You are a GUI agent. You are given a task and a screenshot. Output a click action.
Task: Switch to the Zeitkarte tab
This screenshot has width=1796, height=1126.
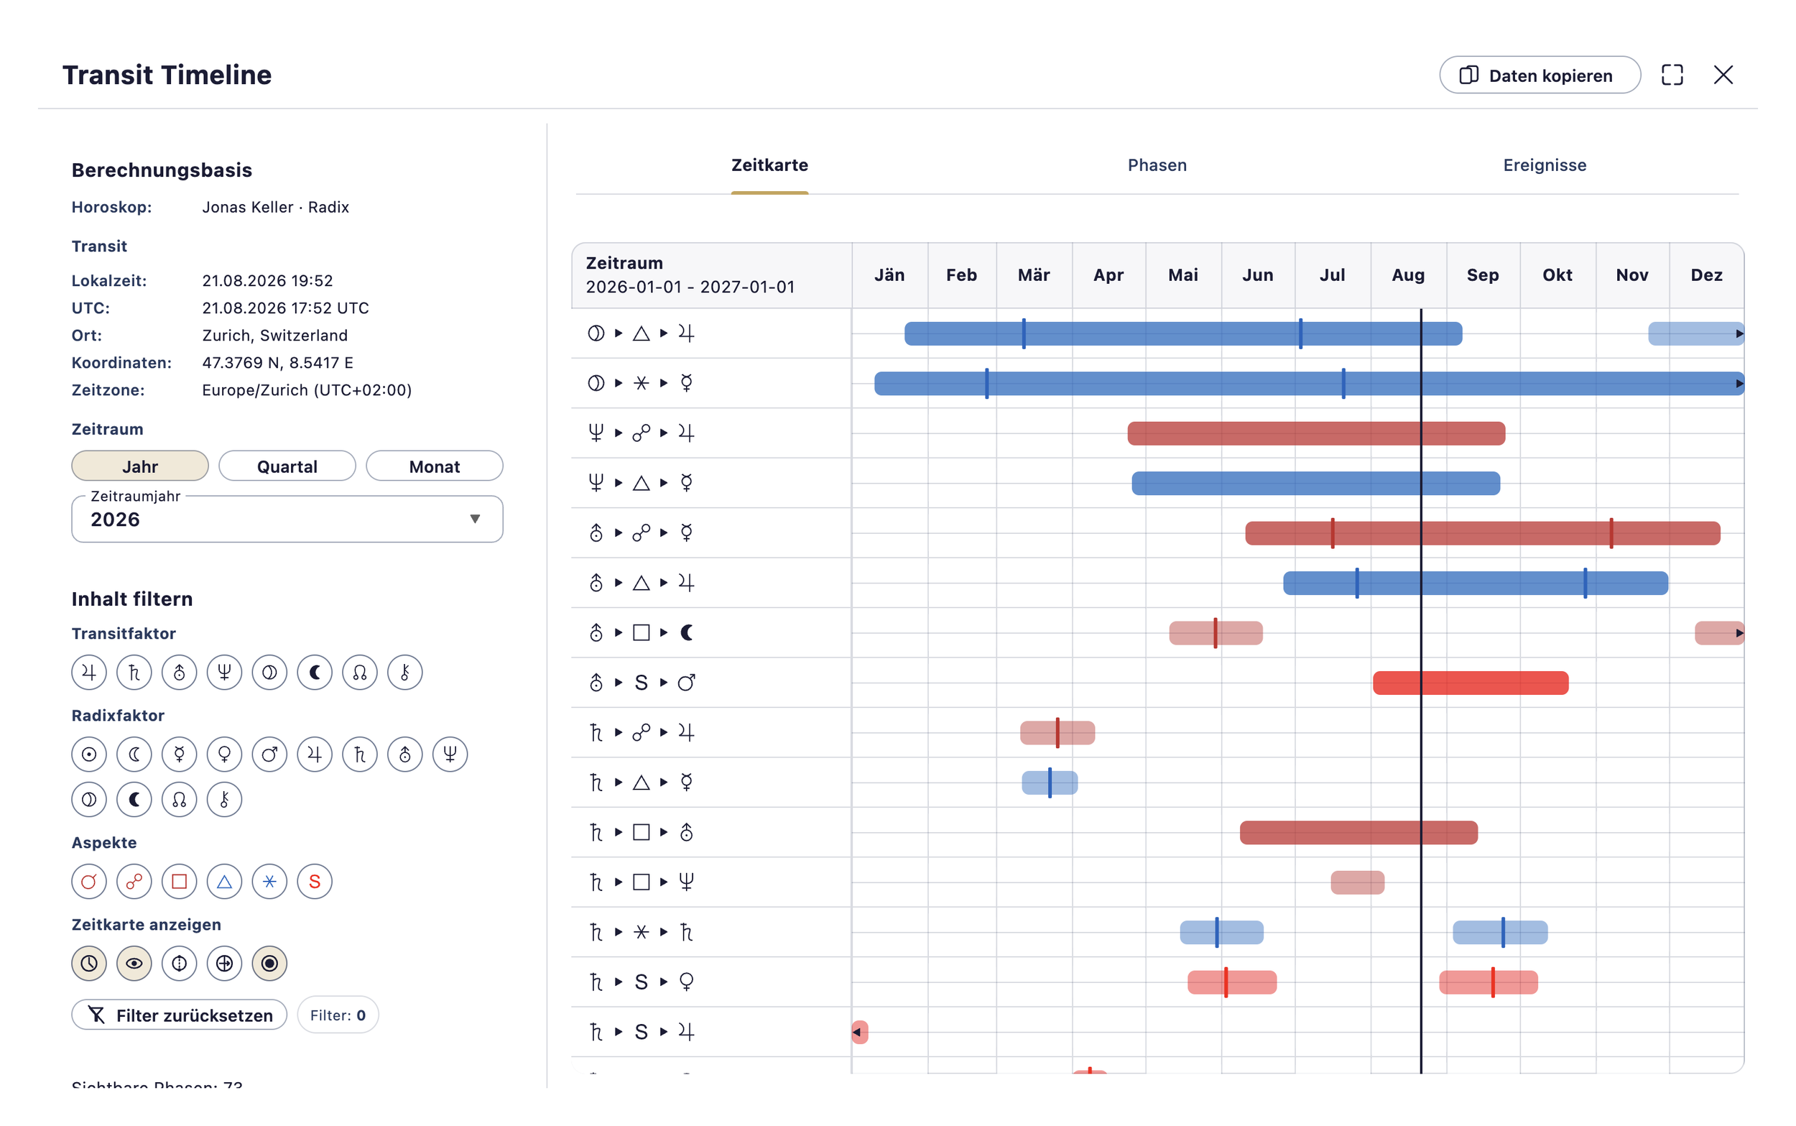click(x=769, y=165)
